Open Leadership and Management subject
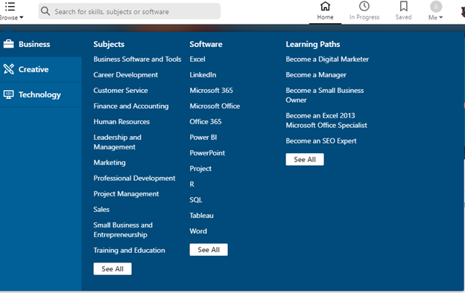The image size is (465, 293). click(x=117, y=142)
